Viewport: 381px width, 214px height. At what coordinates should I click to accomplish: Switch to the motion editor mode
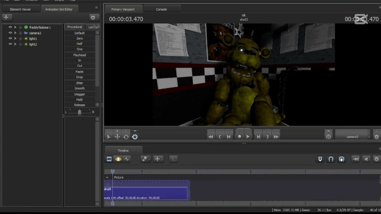point(118,159)
